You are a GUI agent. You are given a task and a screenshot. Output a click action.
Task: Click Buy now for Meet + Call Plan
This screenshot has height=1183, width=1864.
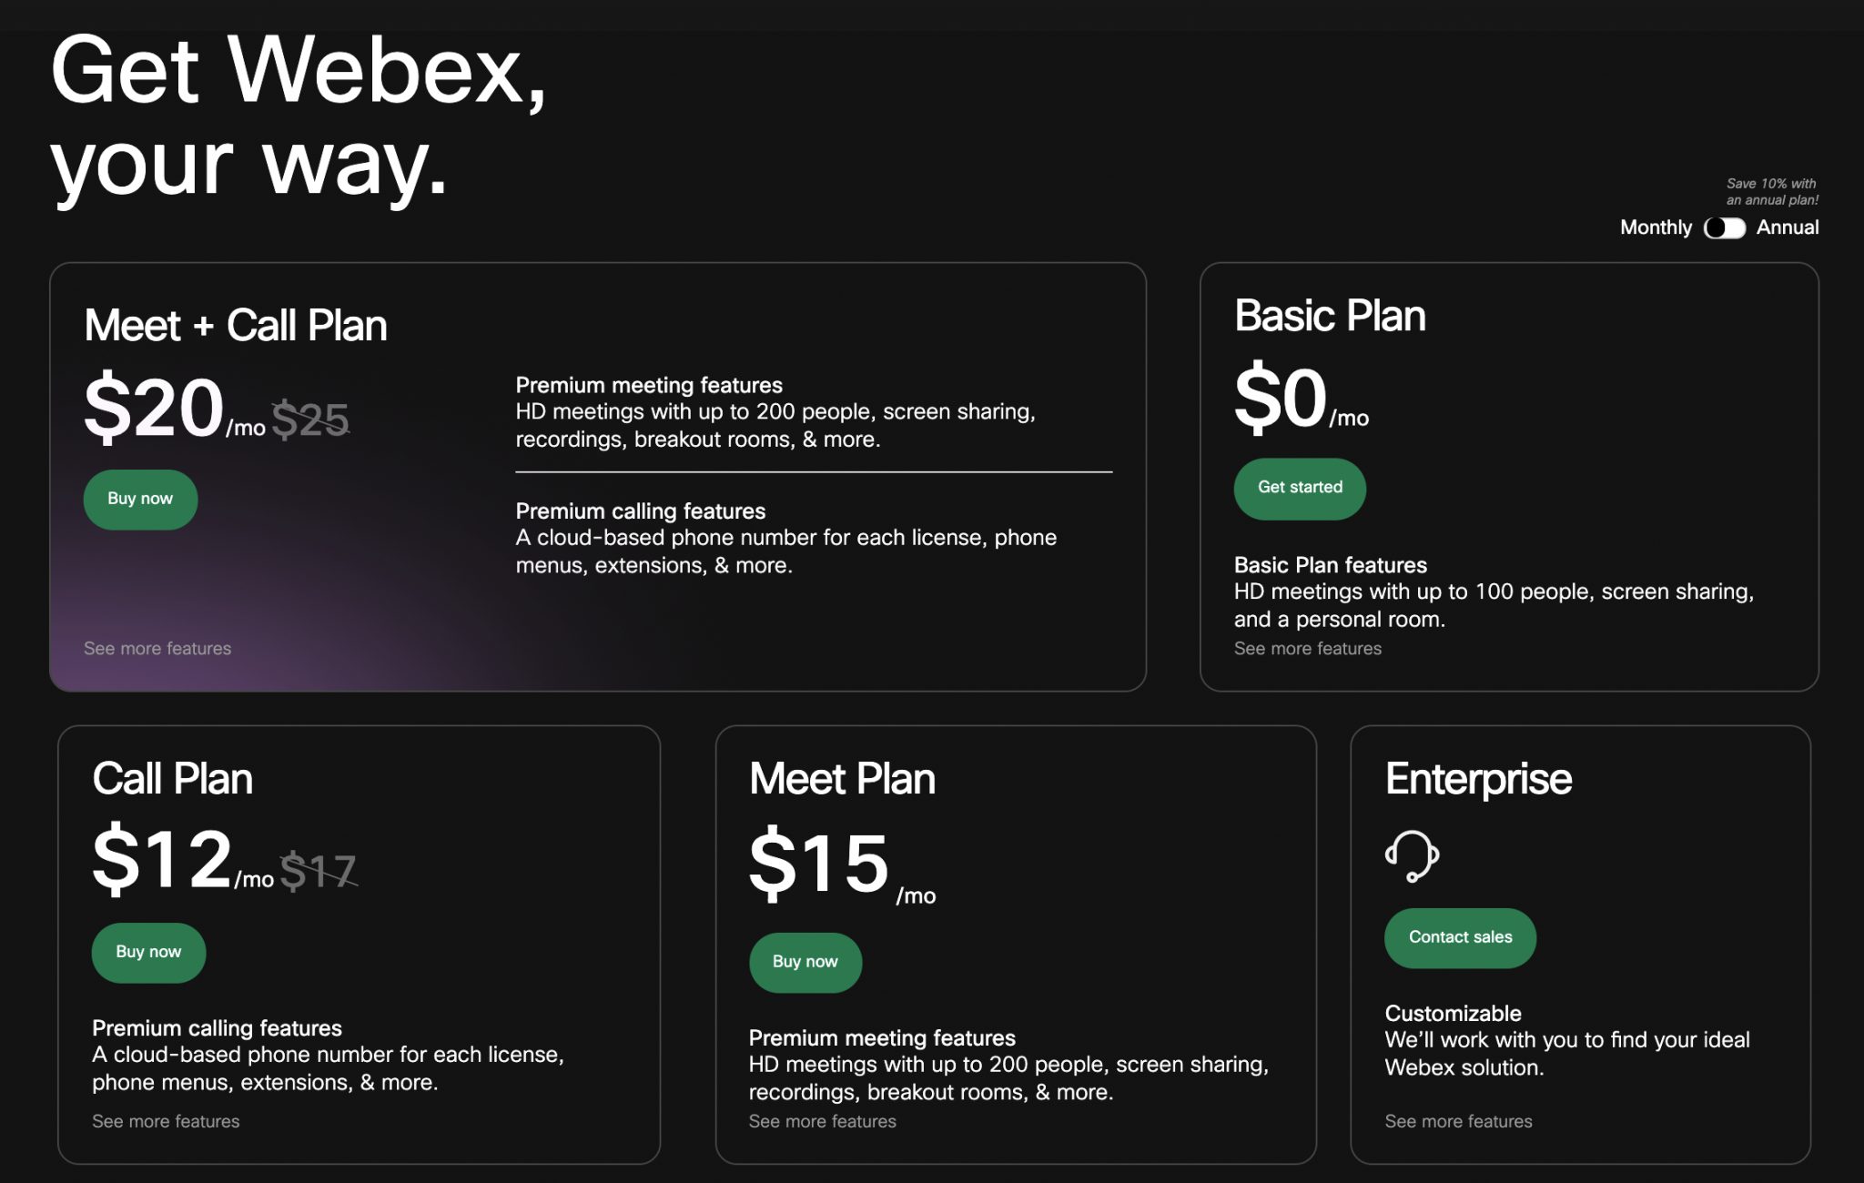[140, 499]
